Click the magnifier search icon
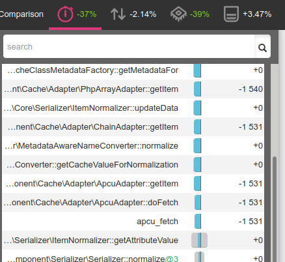The height and width of the screenshot is (262, 285). tap(262, 48)
